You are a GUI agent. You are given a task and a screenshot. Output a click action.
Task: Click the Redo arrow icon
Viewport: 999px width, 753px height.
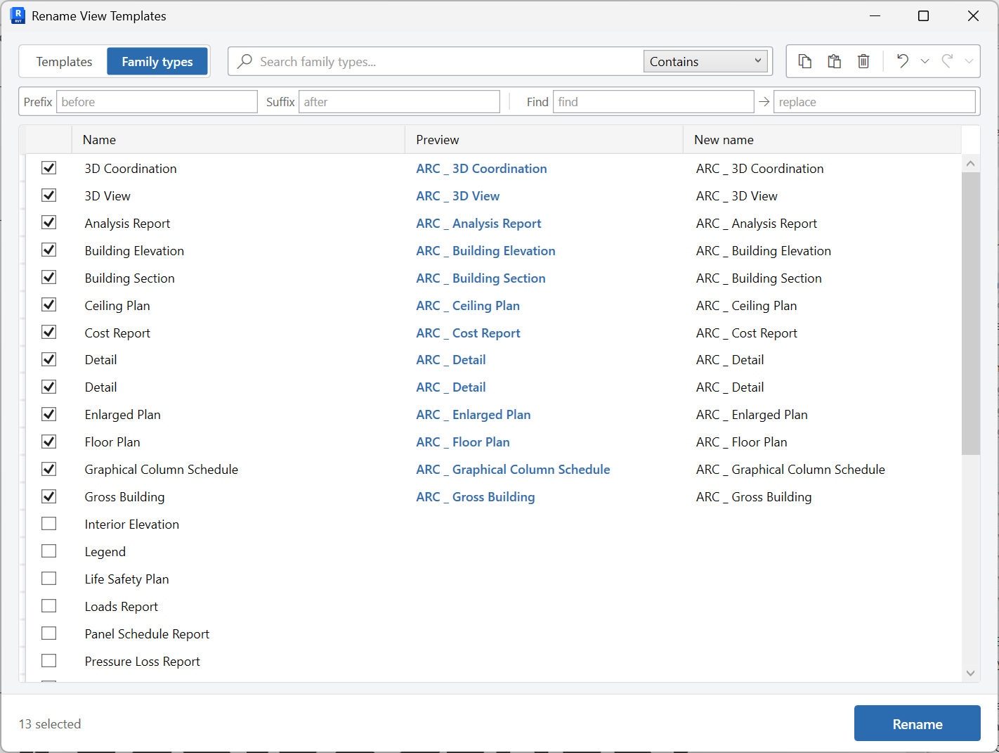coord(948,61)
